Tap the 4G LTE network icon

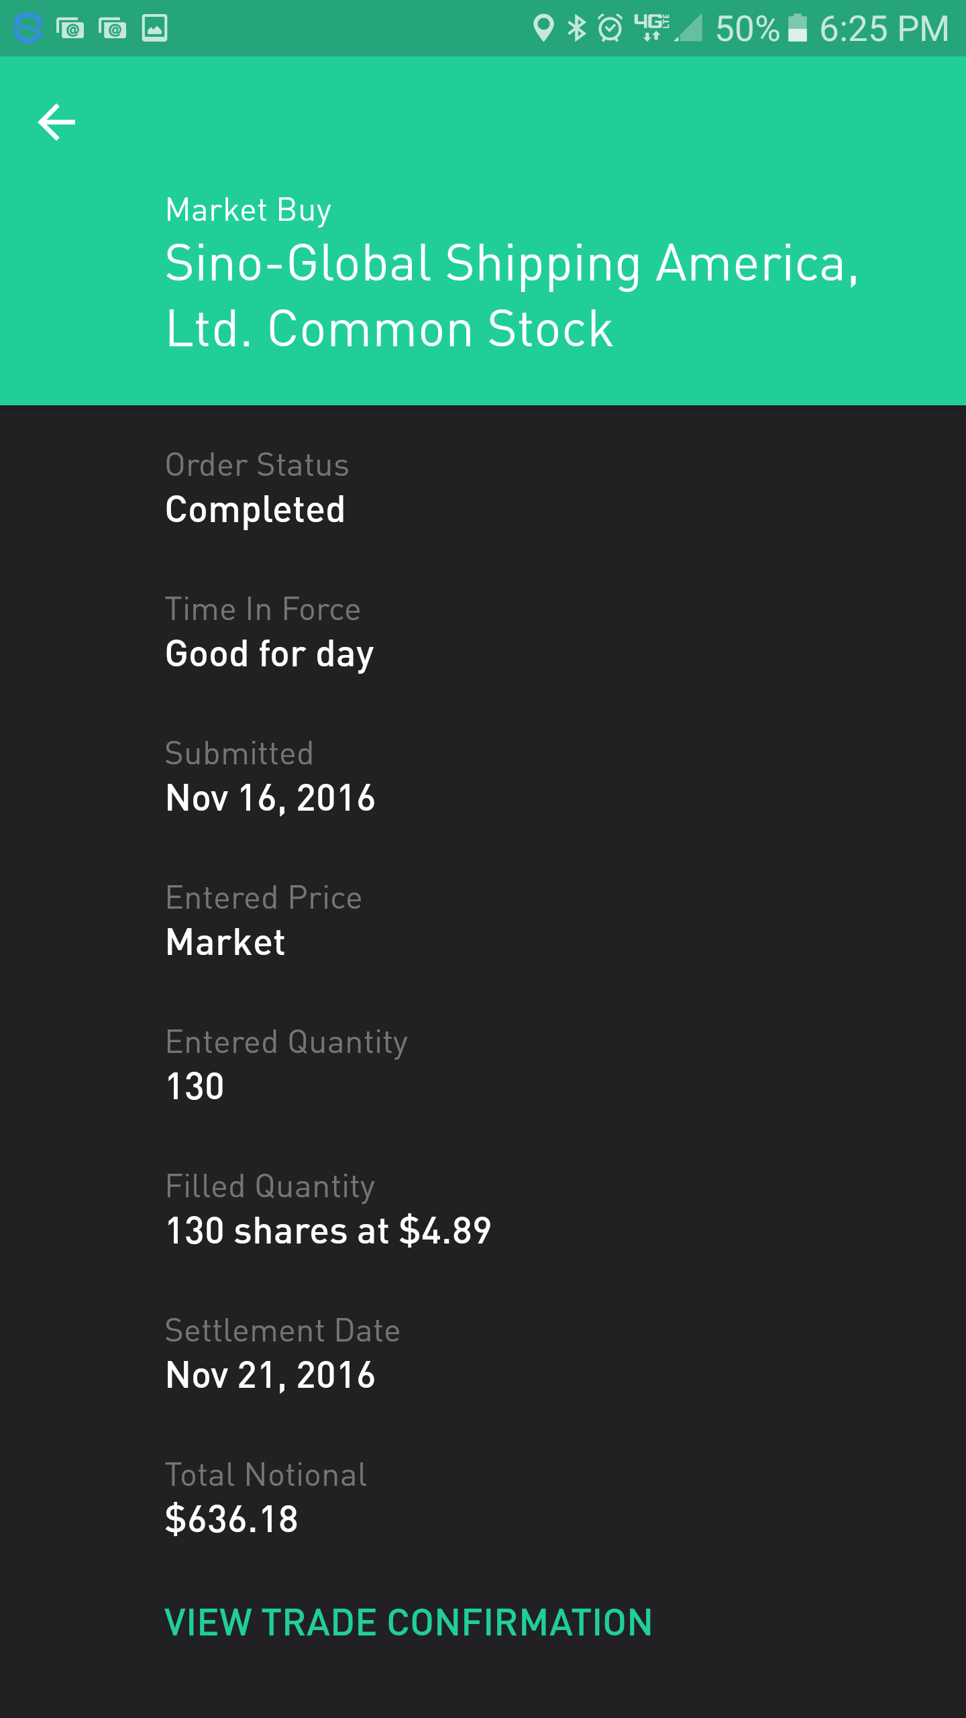click(651, 27)
